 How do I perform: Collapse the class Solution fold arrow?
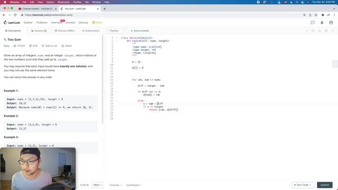pyautogui.click(x=117, y=38)
